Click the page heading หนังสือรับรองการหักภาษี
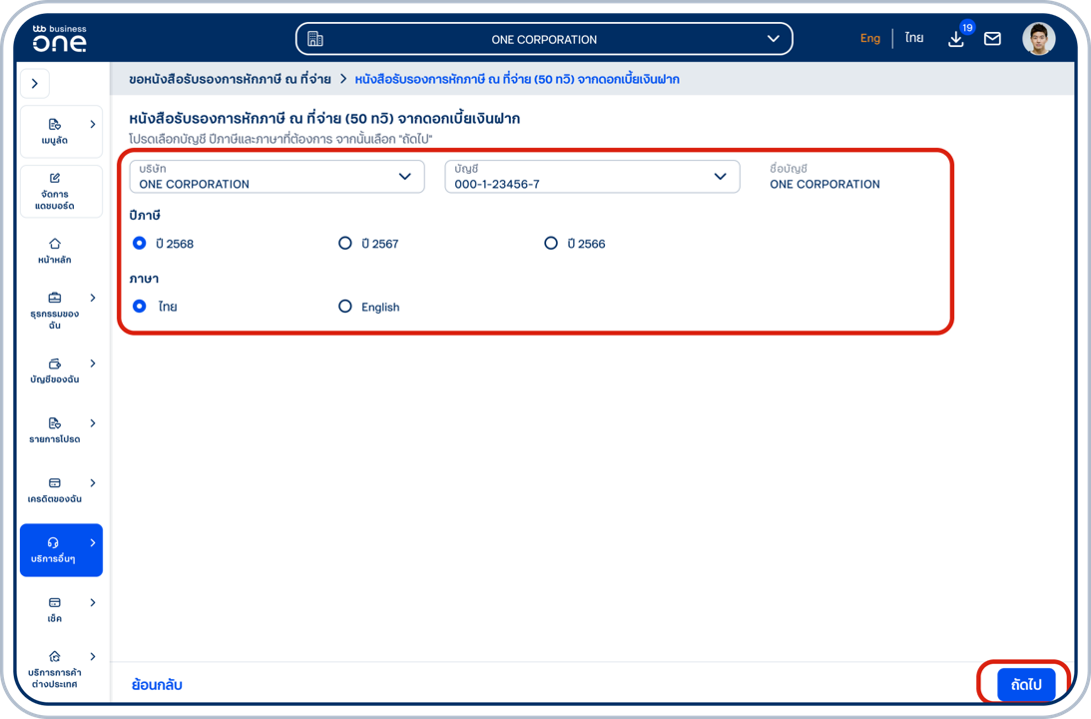 [324, 118]
